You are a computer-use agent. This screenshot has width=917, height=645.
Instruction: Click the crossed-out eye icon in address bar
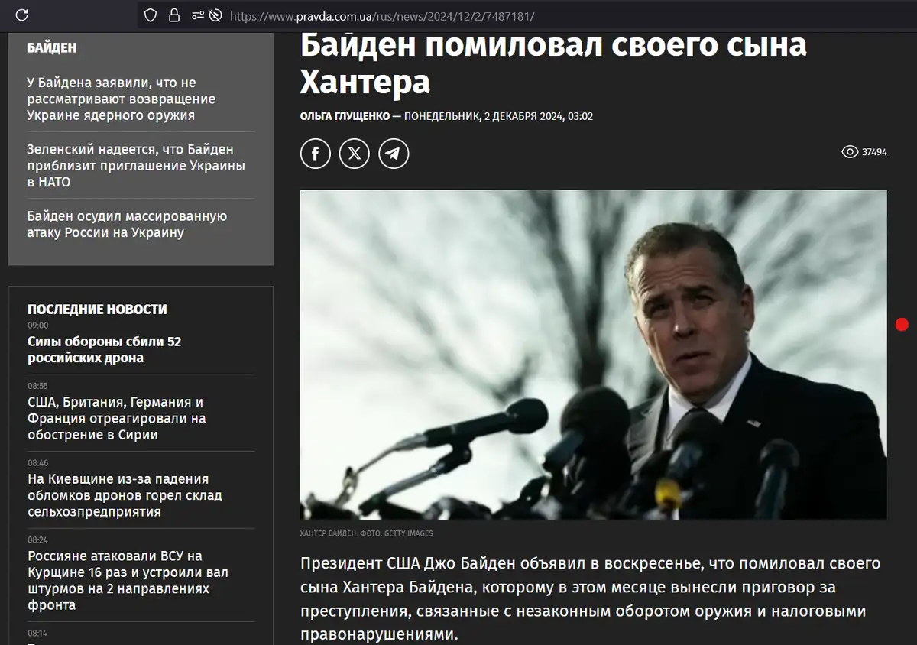pos(215,15)
